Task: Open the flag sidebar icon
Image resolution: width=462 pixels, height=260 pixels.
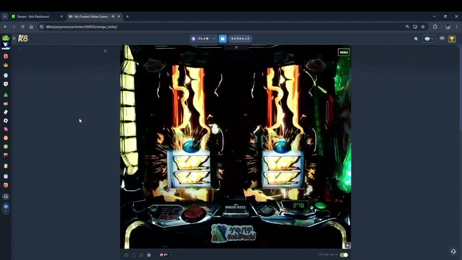Action: tap(6, 155)
